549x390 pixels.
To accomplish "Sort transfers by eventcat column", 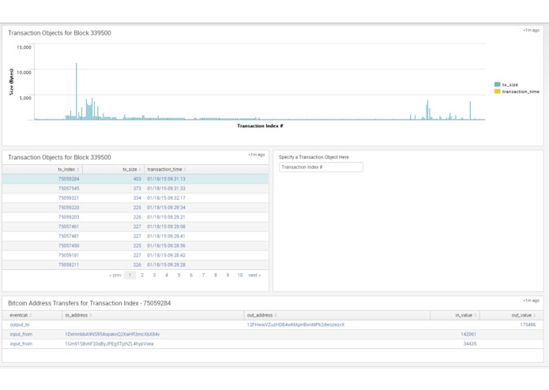I will point(21,315).
